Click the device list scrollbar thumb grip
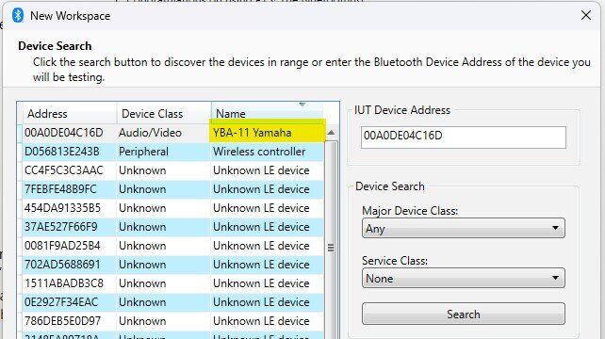 [x=331, y=248]
